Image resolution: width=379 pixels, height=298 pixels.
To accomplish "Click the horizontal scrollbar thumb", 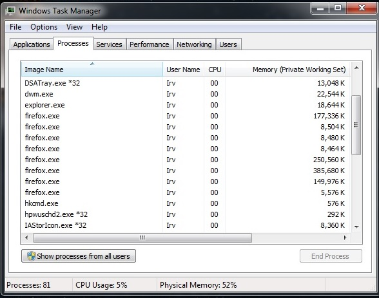I will pyautogui.click(x=142, y=237).
